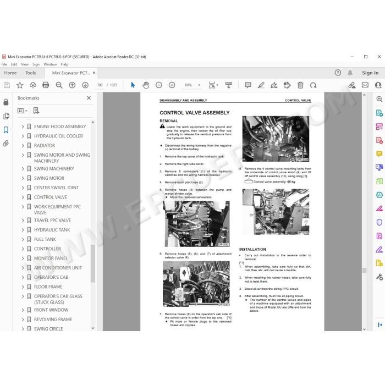Viewport: 385px width, 385px height.
Task: Click the Sign In link
Action: [370, 73]
